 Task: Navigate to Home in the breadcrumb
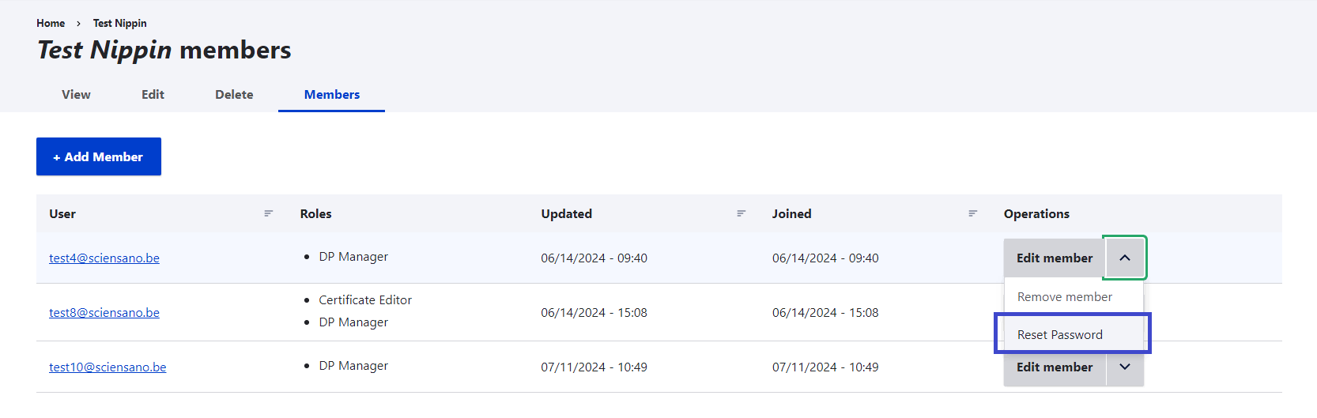pyautogui.click(x=51, y=23)
